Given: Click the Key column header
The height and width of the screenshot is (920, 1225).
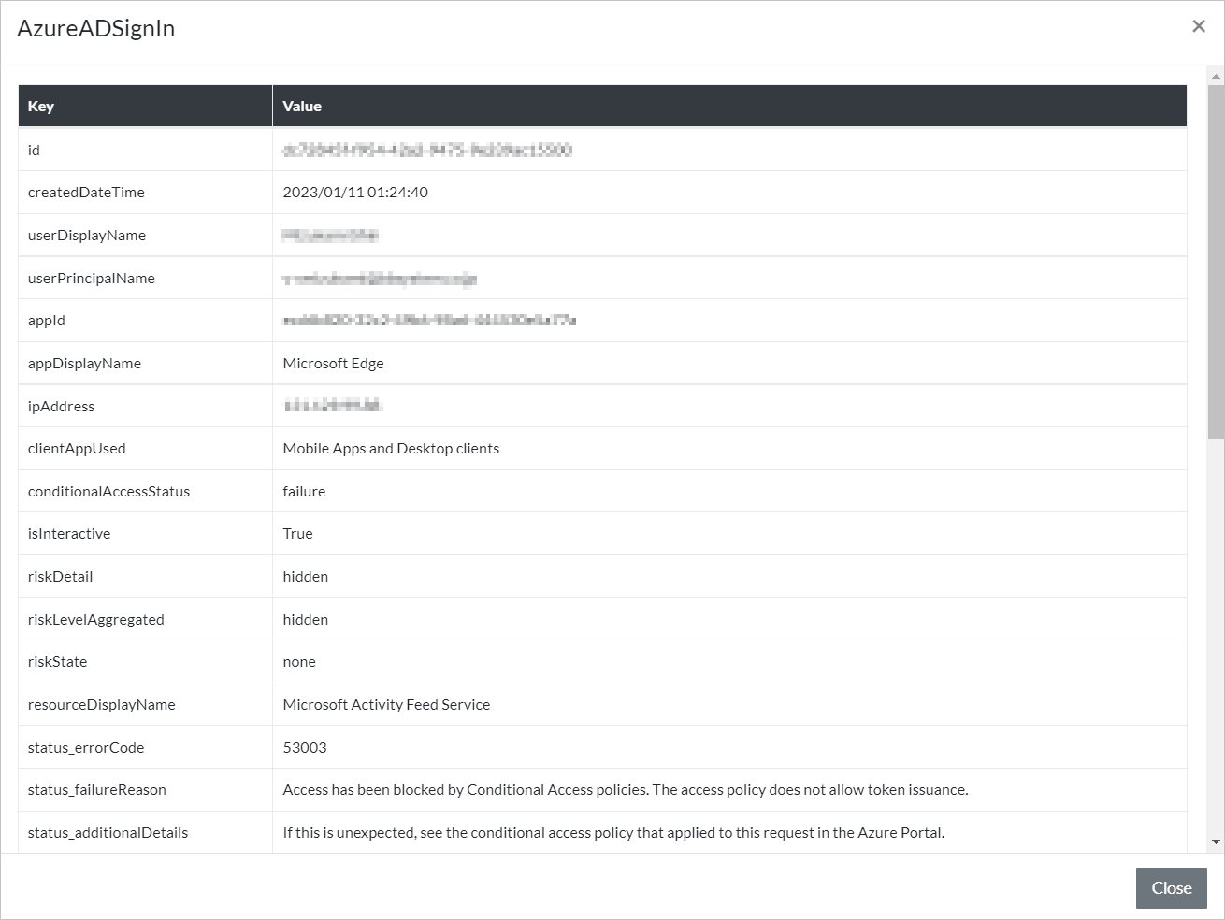Looking at the screenshot, I should tap(41, 107).
